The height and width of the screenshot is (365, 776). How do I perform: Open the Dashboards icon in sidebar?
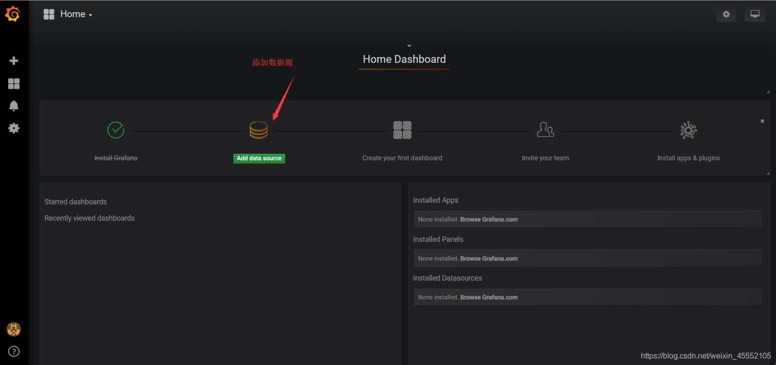tap(14, 84)
